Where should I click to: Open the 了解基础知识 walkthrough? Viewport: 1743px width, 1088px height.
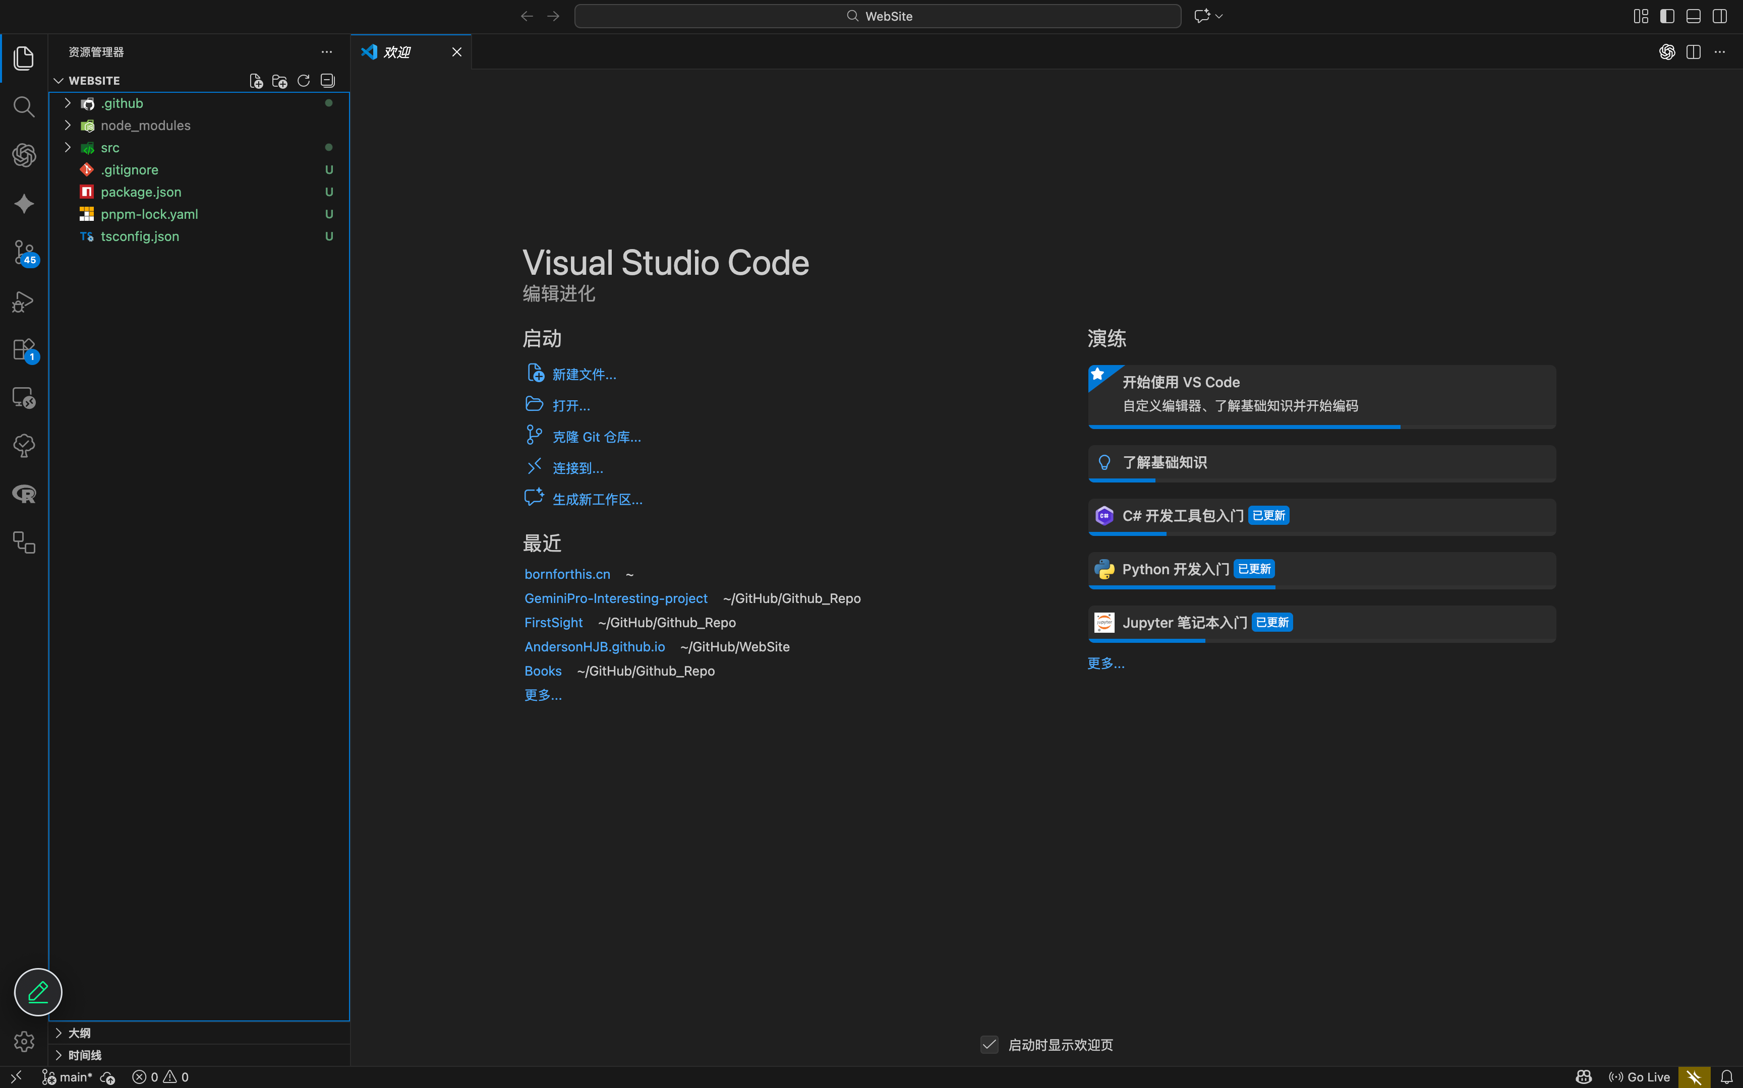[x=1322, y=463]
